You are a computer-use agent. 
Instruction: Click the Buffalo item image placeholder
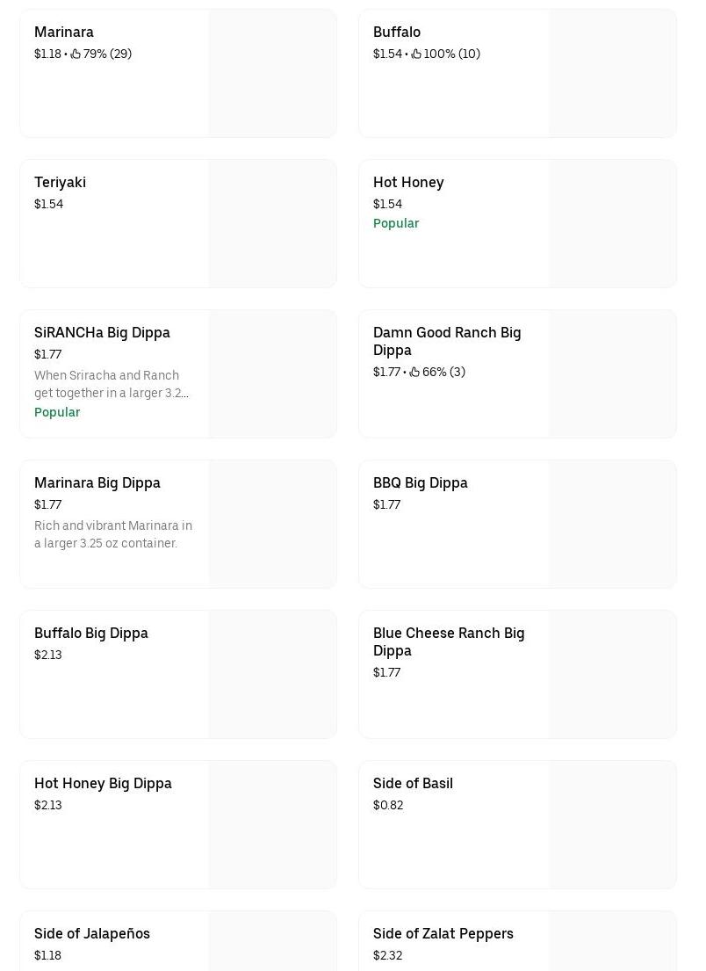pyautogui.click(x=612, y=74)
